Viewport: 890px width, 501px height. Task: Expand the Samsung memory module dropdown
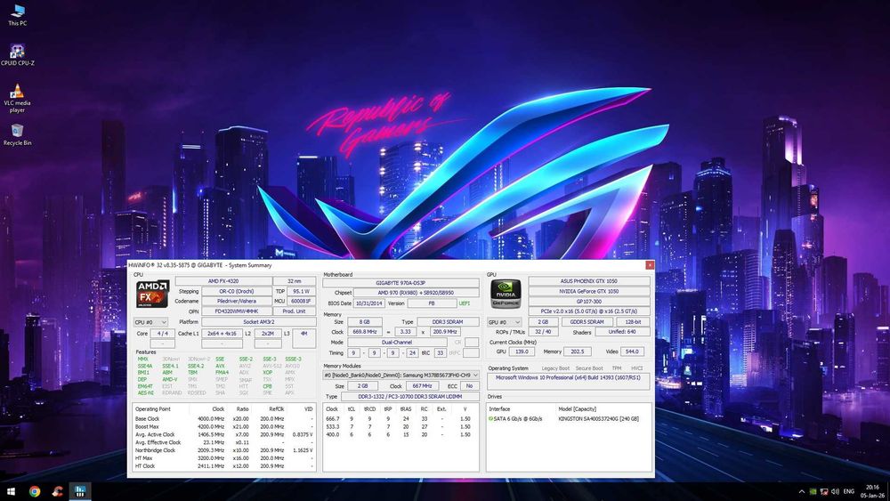[x=400, y=375]
